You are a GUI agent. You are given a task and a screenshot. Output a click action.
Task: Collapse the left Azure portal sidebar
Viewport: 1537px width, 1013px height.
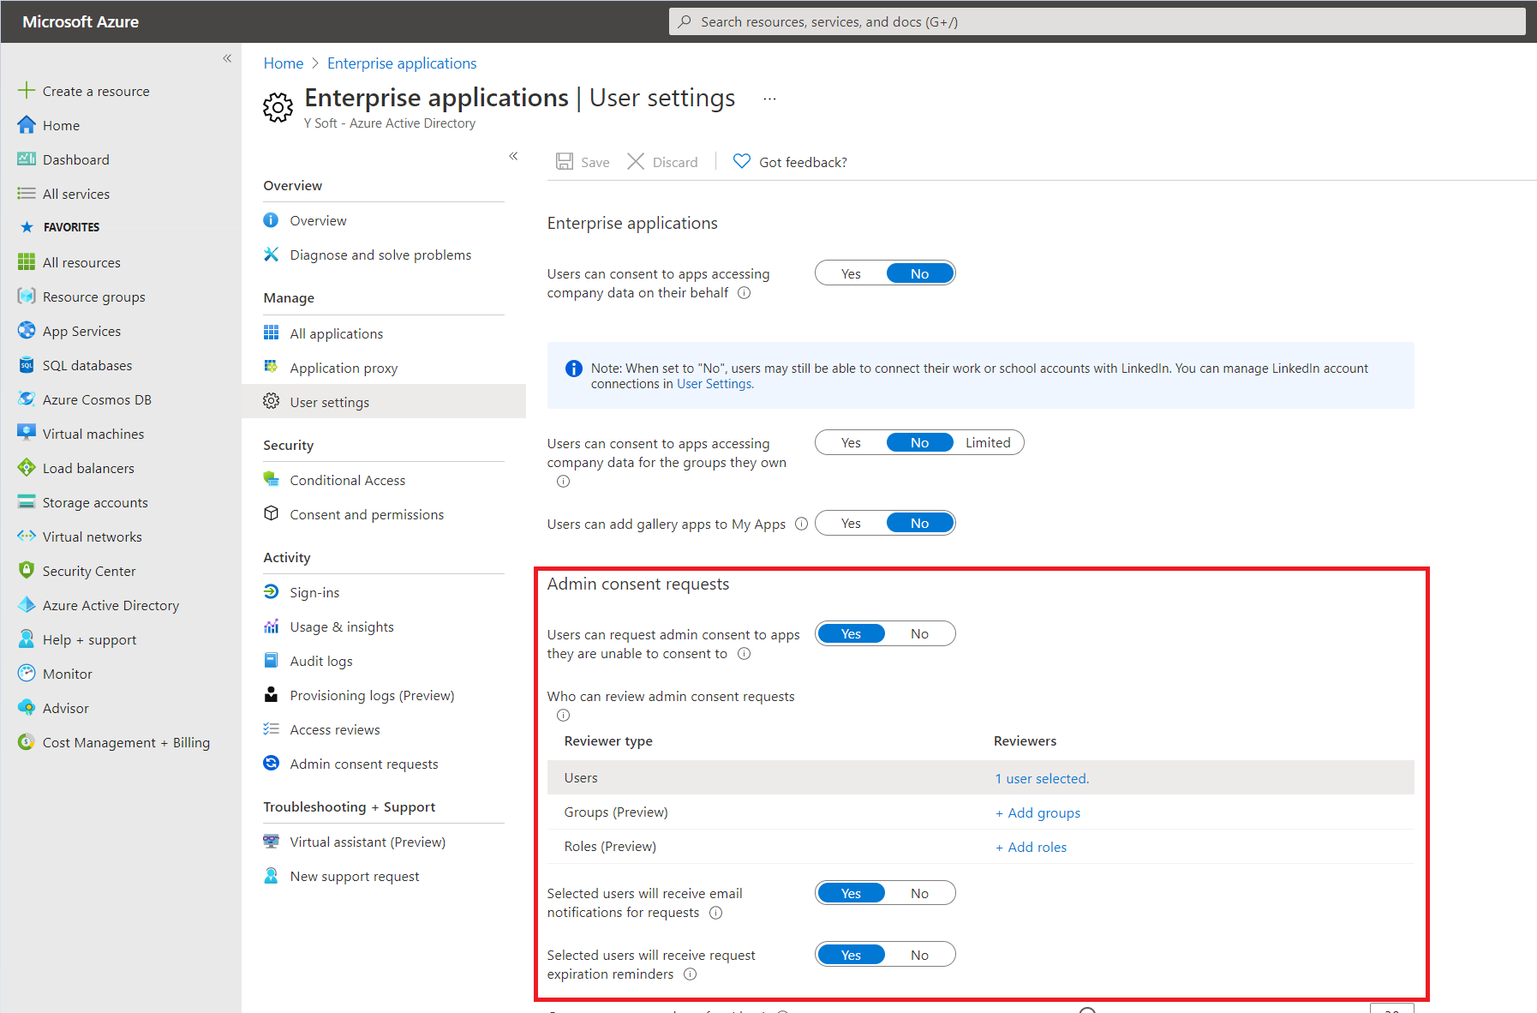click(227, 58)
